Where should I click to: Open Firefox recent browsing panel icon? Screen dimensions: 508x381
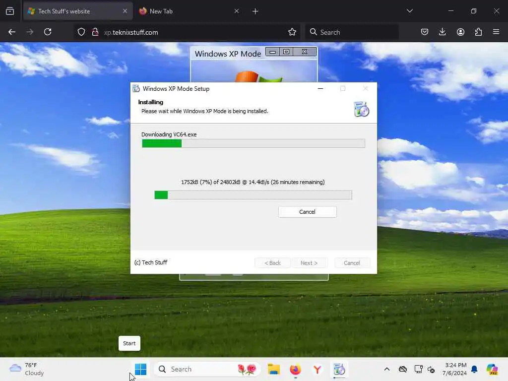[x=10, y=11]
